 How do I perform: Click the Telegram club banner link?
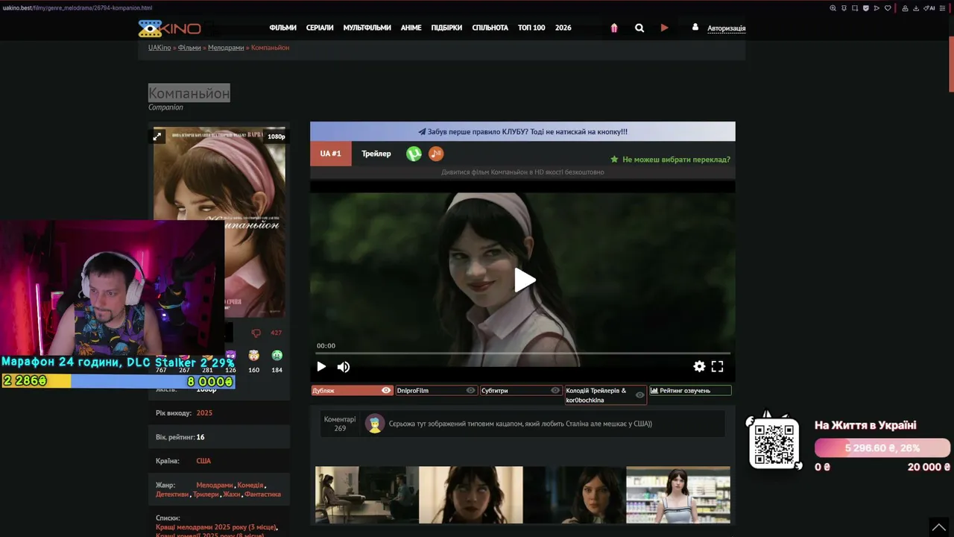pos(522,132)
